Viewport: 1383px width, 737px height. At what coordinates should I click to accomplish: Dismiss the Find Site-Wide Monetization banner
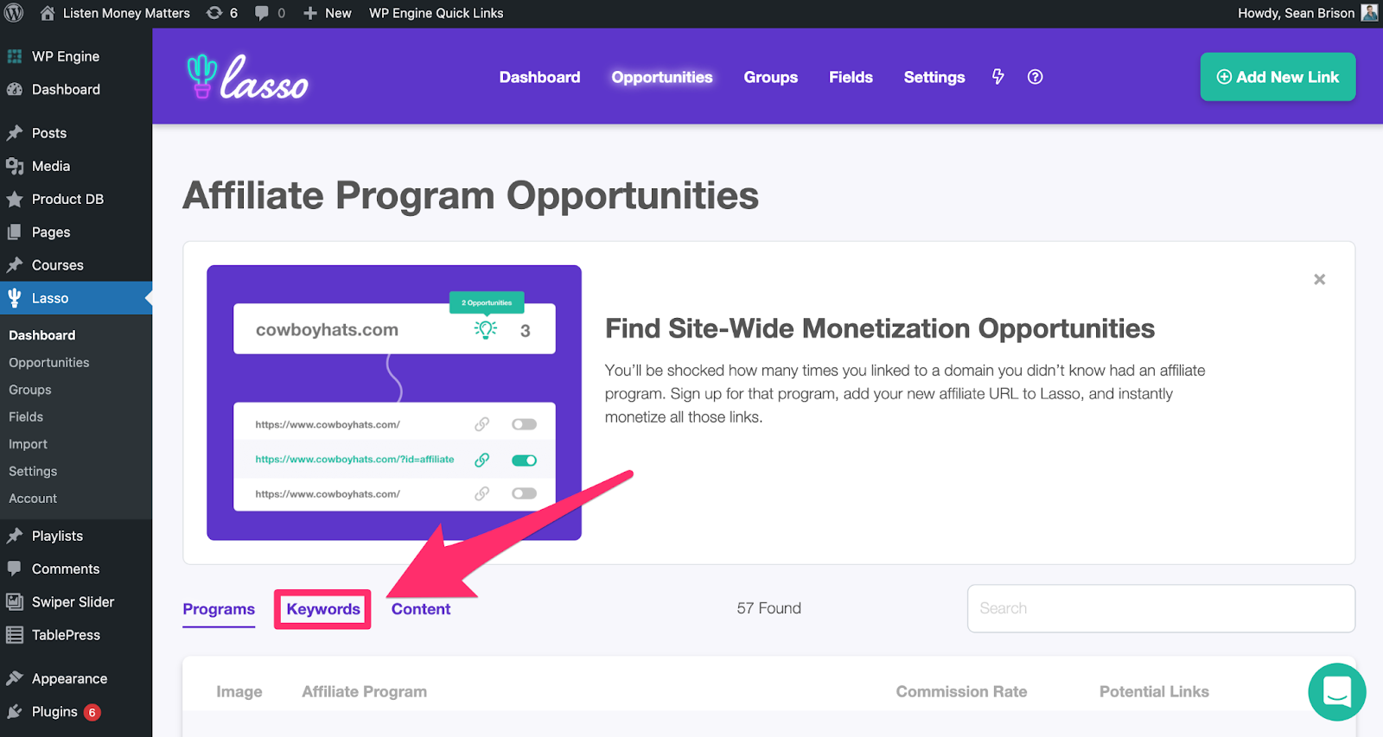pos(1319,279)
